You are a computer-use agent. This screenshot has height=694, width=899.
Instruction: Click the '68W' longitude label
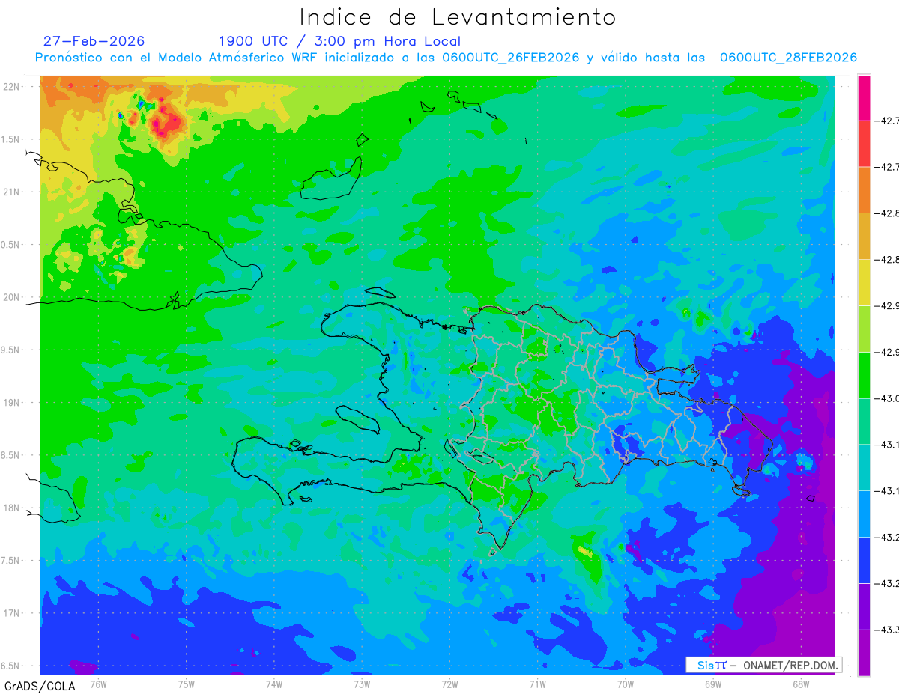coord(801,684)
